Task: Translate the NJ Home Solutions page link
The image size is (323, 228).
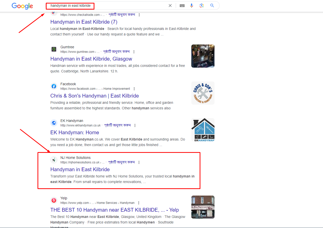Action: click(121, 162)
